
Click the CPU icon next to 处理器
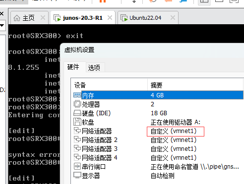click(77, 104)
